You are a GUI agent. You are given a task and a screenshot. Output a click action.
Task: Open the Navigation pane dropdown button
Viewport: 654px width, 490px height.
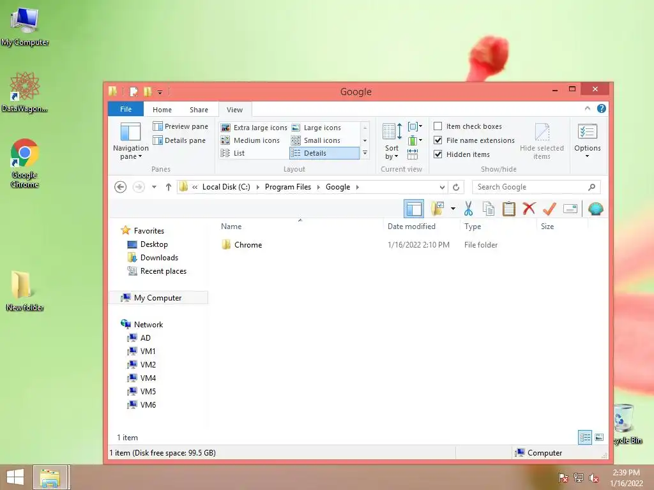click(x=130, y=141)
